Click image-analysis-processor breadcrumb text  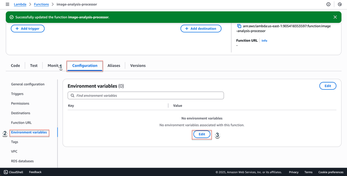77,5
